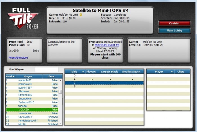Select player Stasimus in the list
This screenshot has height=132, width=197.
tap(32, 91)
